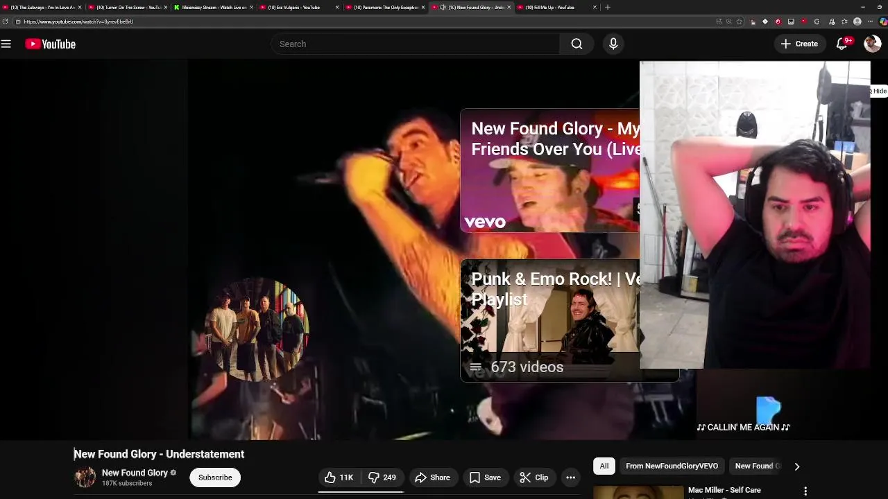
Task: Focus the YouTube Search box
Action: pyautogui.click(x=415, y=44)
